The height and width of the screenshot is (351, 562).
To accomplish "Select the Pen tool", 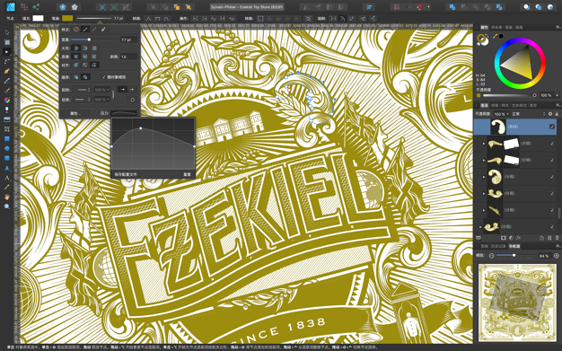I will [7, 71].
